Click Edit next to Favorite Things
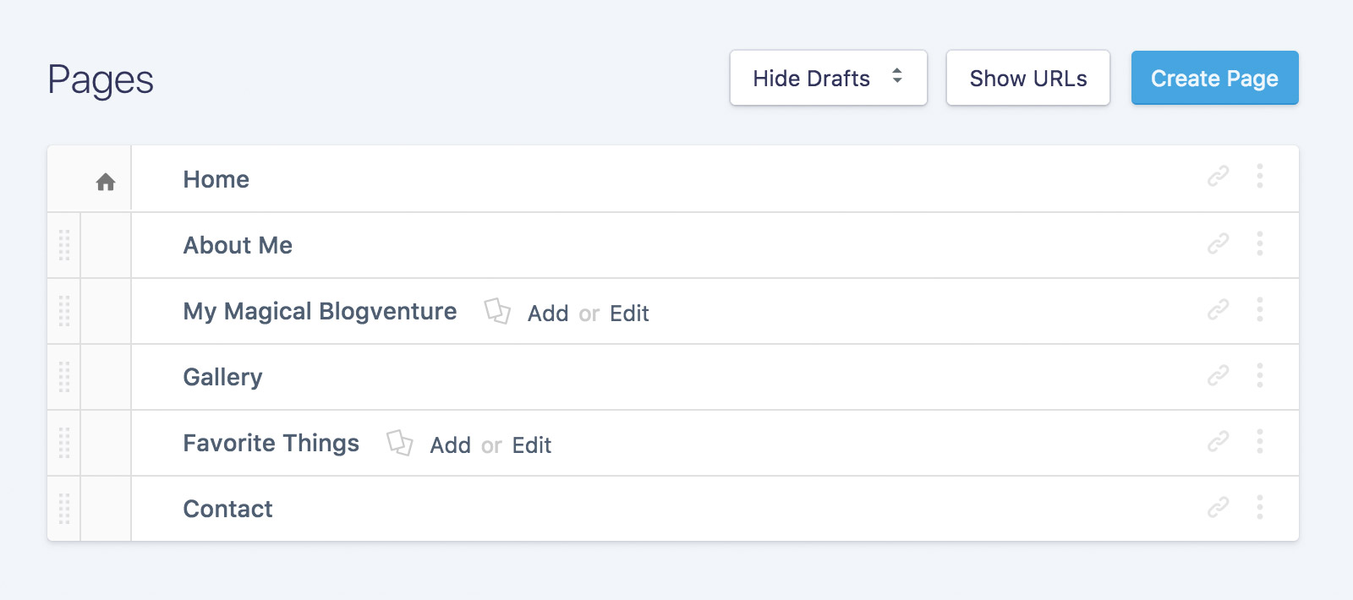 532,445
